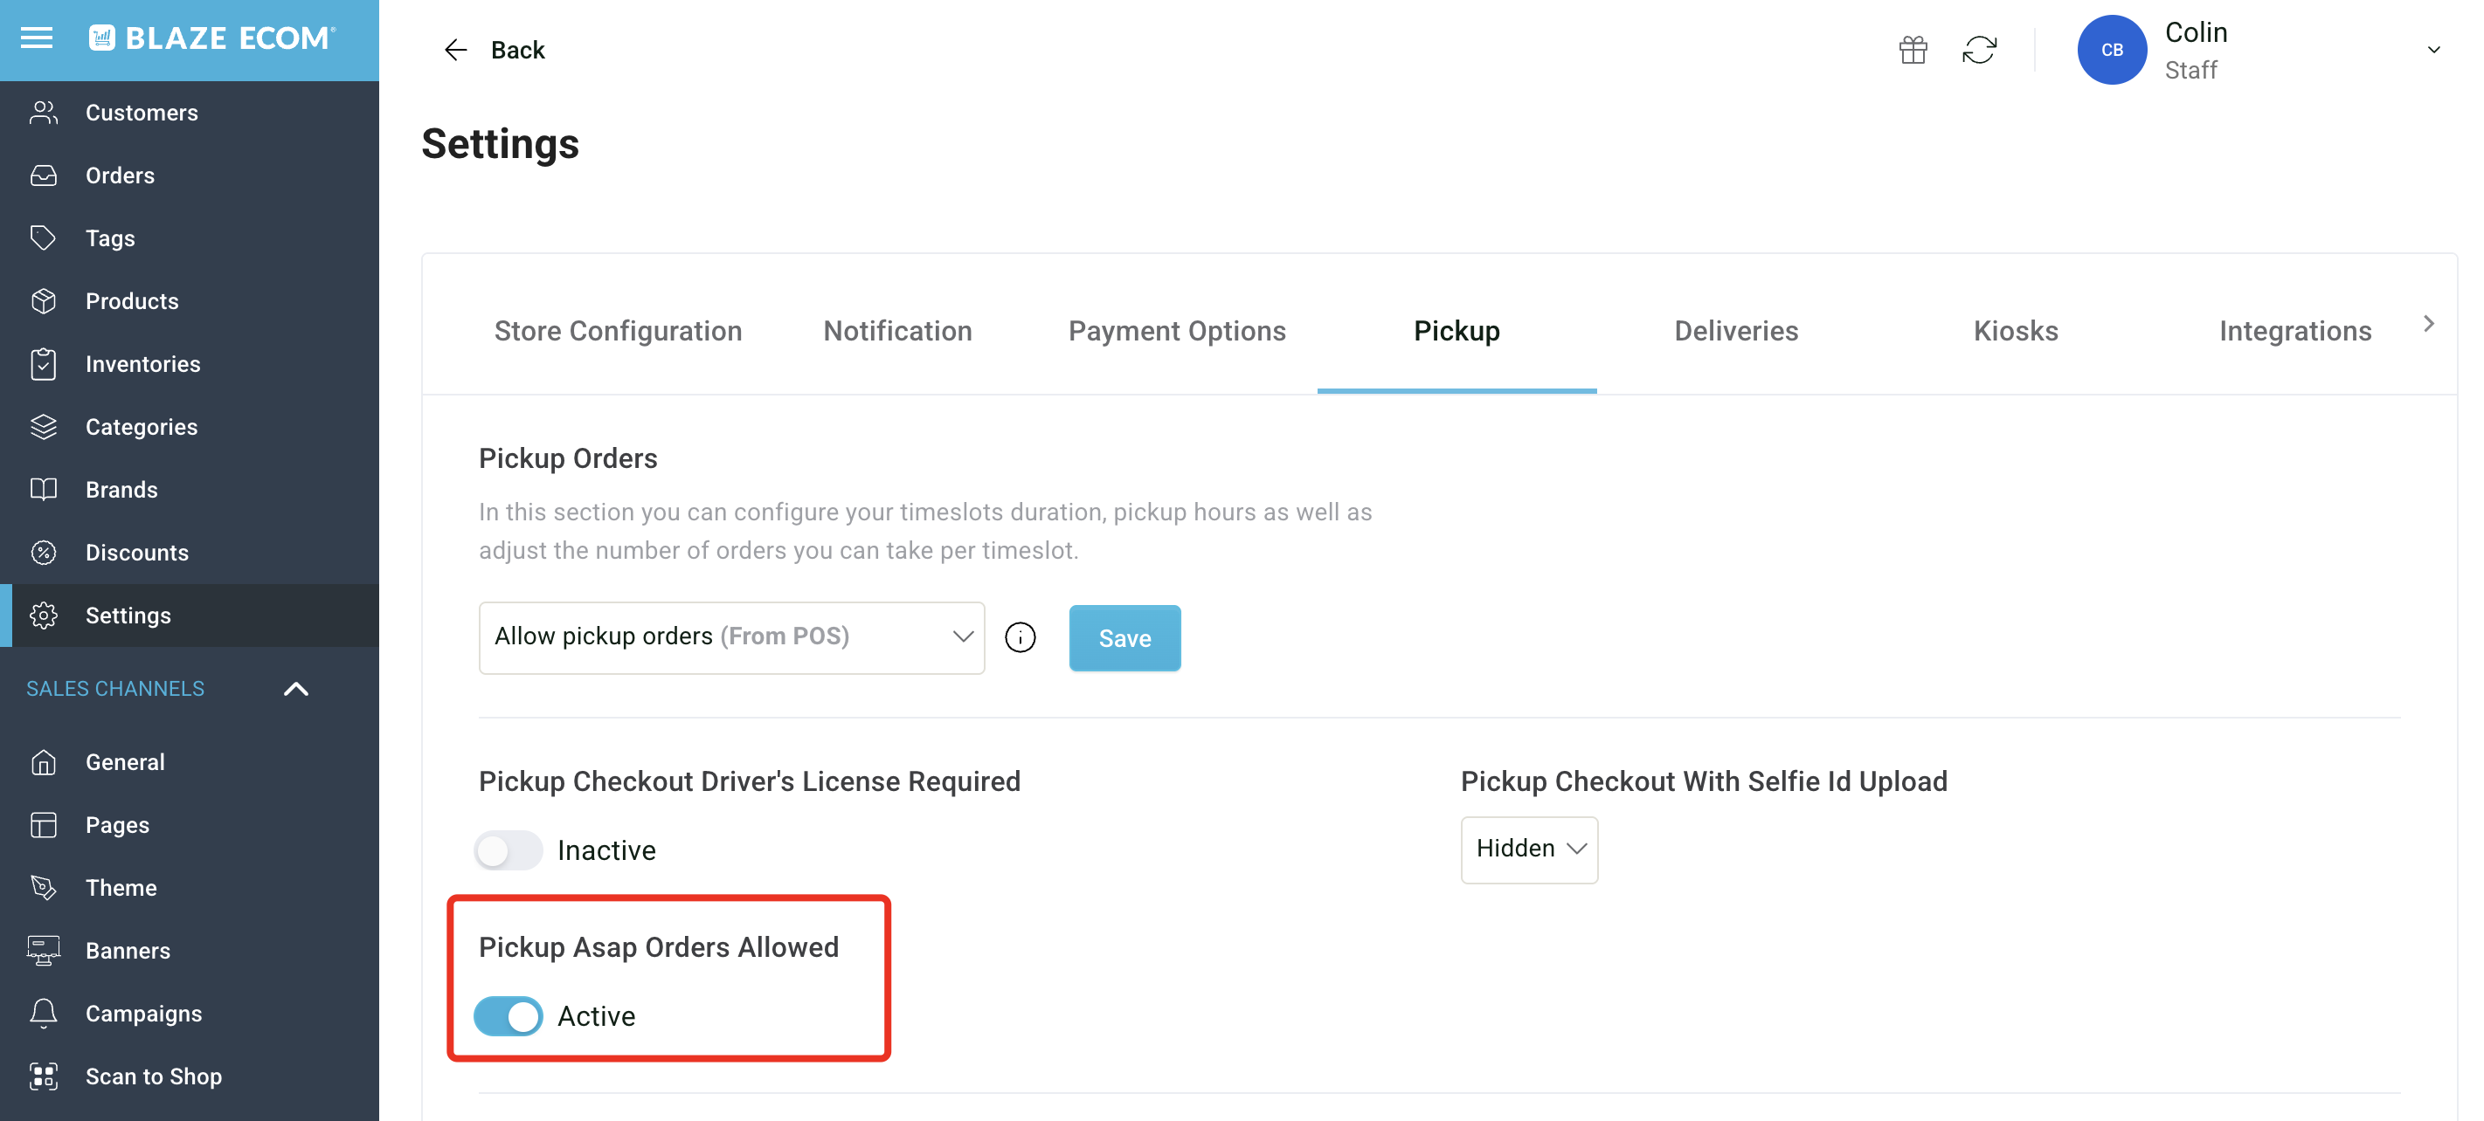The width and height of the screenshot is (2484, 1121).
Task: Open the Hidden selfie ID dropdown
Action: pos(1528,849)
